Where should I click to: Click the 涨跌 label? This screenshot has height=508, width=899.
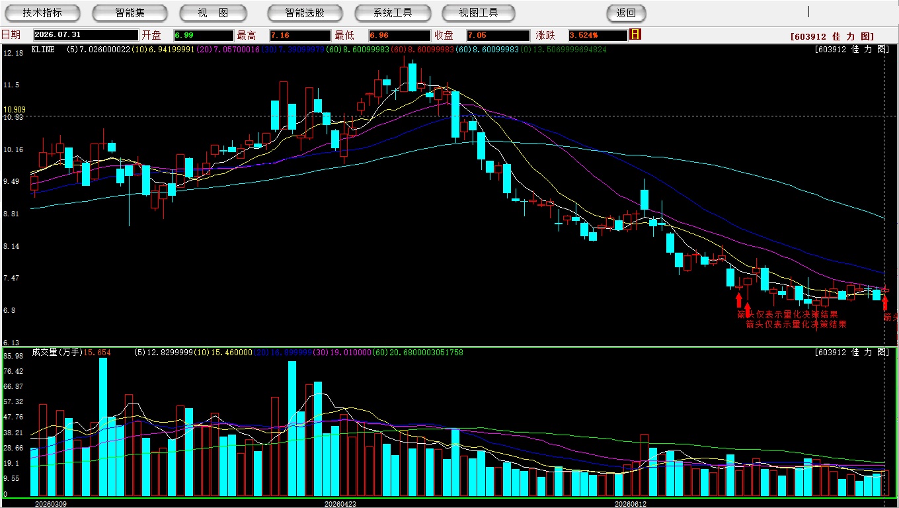click(x=545, y=35)
